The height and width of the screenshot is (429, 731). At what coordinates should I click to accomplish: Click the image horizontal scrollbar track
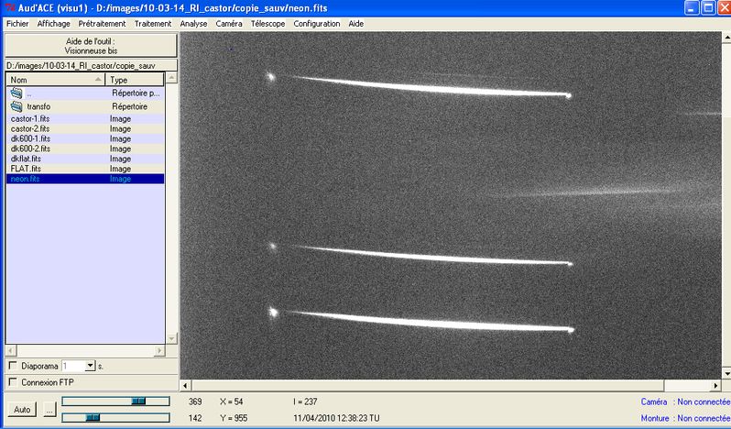click(451, 386)
